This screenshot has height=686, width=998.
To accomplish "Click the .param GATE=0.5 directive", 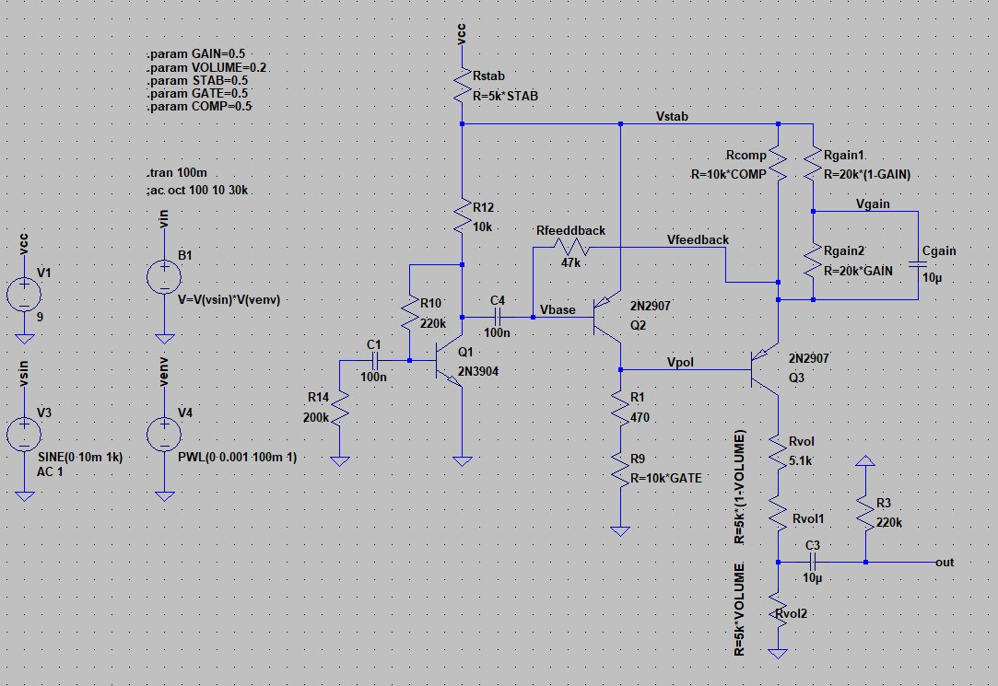I will (x=197, y=93).
